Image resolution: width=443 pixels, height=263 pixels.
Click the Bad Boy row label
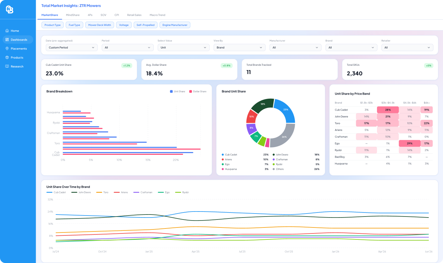tap(340, 157)
